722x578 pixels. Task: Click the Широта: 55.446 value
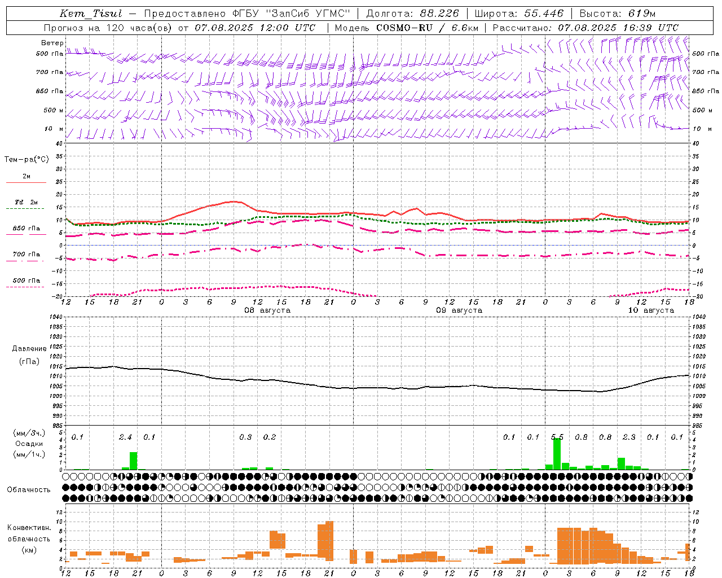(x=519, y=14)
